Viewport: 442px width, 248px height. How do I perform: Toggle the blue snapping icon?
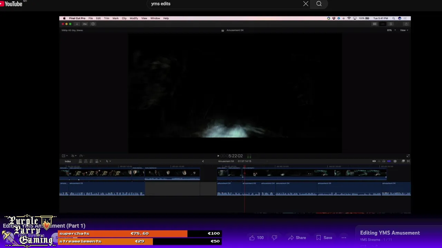tap(389, 161)
